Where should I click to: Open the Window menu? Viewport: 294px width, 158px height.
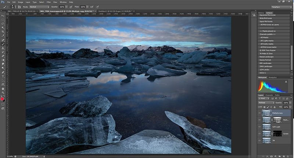point(63,2)
